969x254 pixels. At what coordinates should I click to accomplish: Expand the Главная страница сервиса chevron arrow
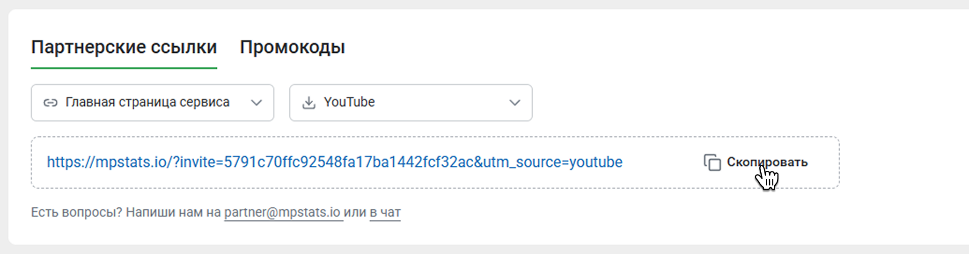tap(256, 103)
